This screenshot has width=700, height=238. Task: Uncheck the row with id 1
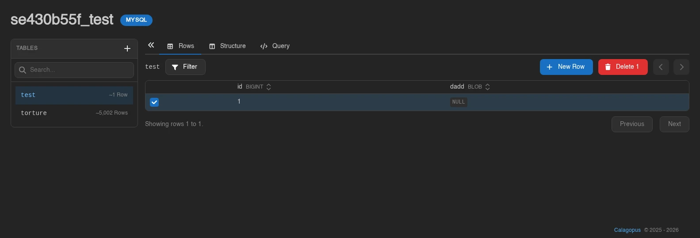[154, 102]
